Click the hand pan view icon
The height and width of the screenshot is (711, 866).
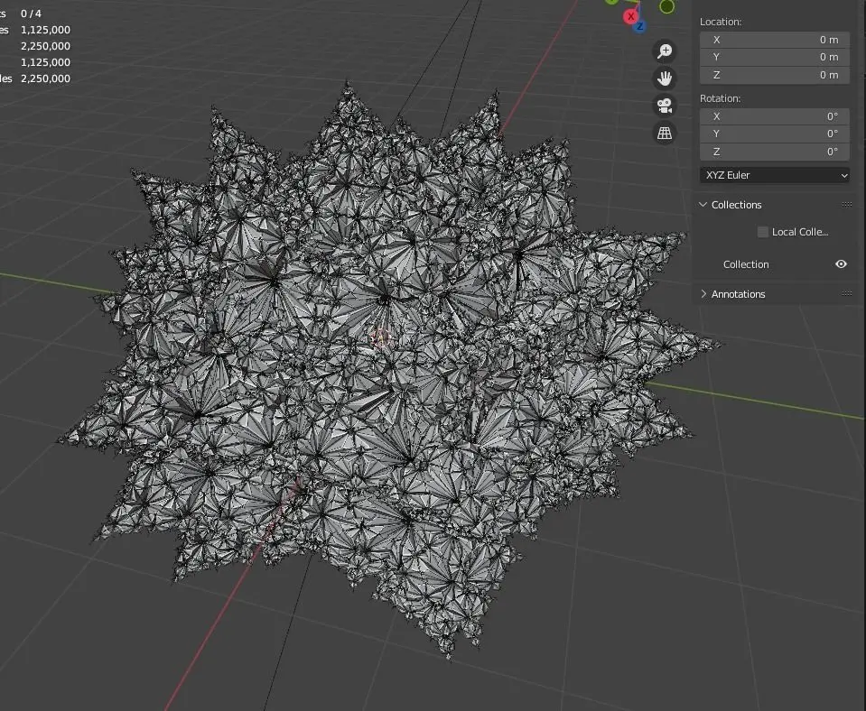point(665,78)
